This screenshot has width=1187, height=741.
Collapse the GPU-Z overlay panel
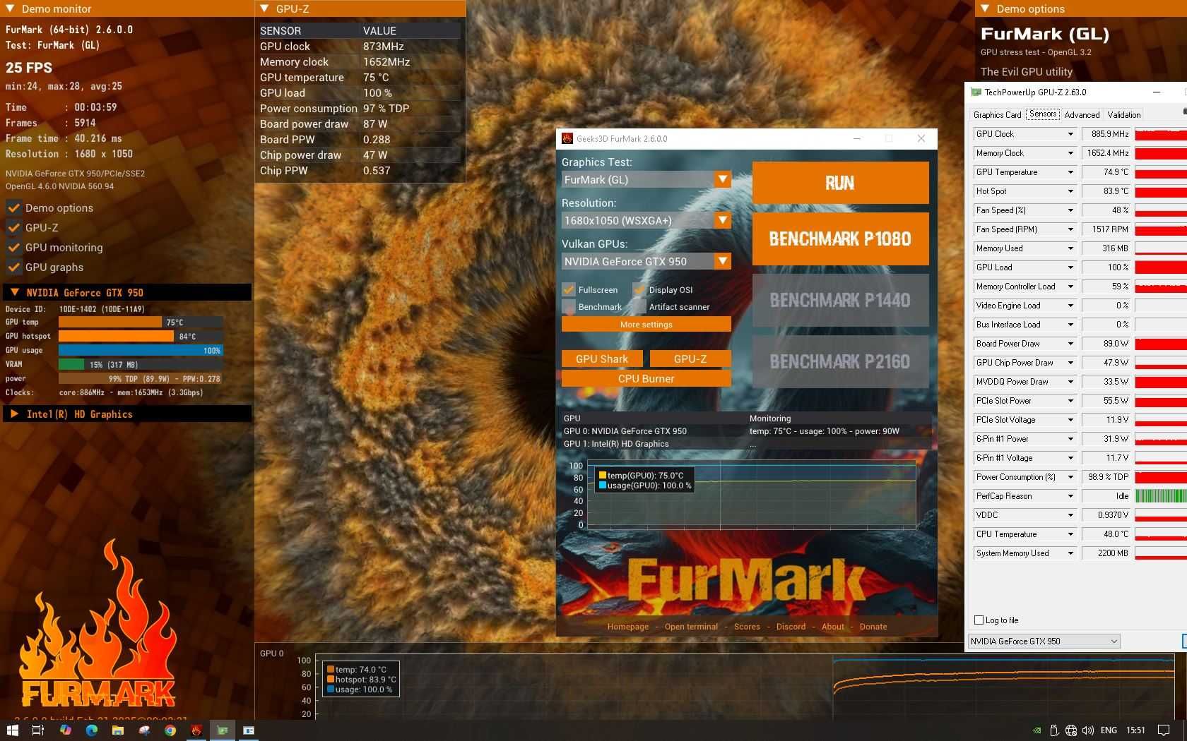pos(264,8)
